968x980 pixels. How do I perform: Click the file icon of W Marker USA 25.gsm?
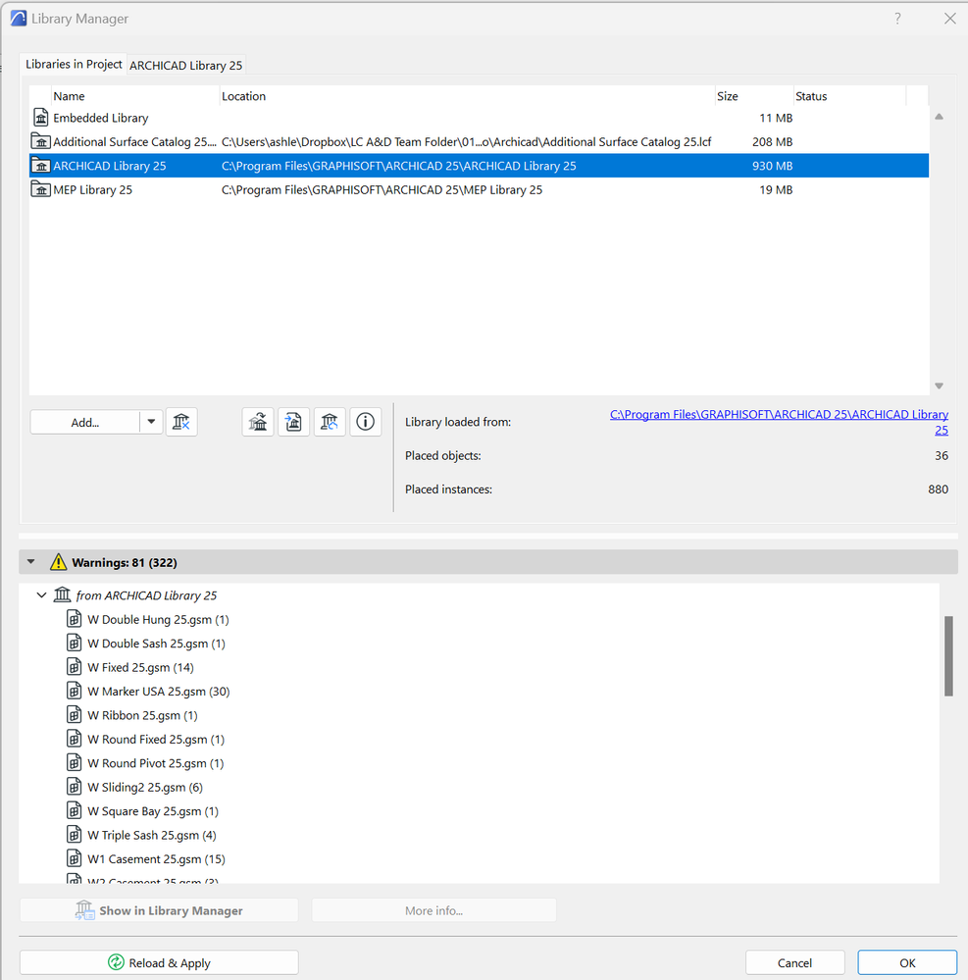(x=74, y=692)
